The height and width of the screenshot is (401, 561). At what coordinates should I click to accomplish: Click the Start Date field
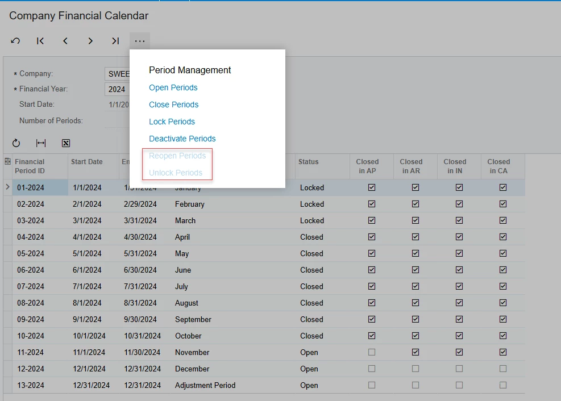(117, 105)
